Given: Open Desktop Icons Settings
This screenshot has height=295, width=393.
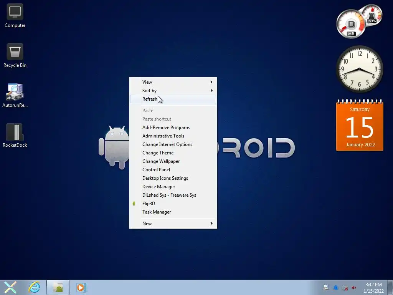Looking at the screenshot, I should click(x=173, y=178).
